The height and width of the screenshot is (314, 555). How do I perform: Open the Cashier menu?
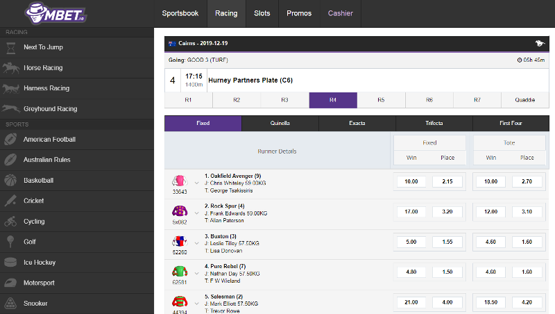click(341, 13)
